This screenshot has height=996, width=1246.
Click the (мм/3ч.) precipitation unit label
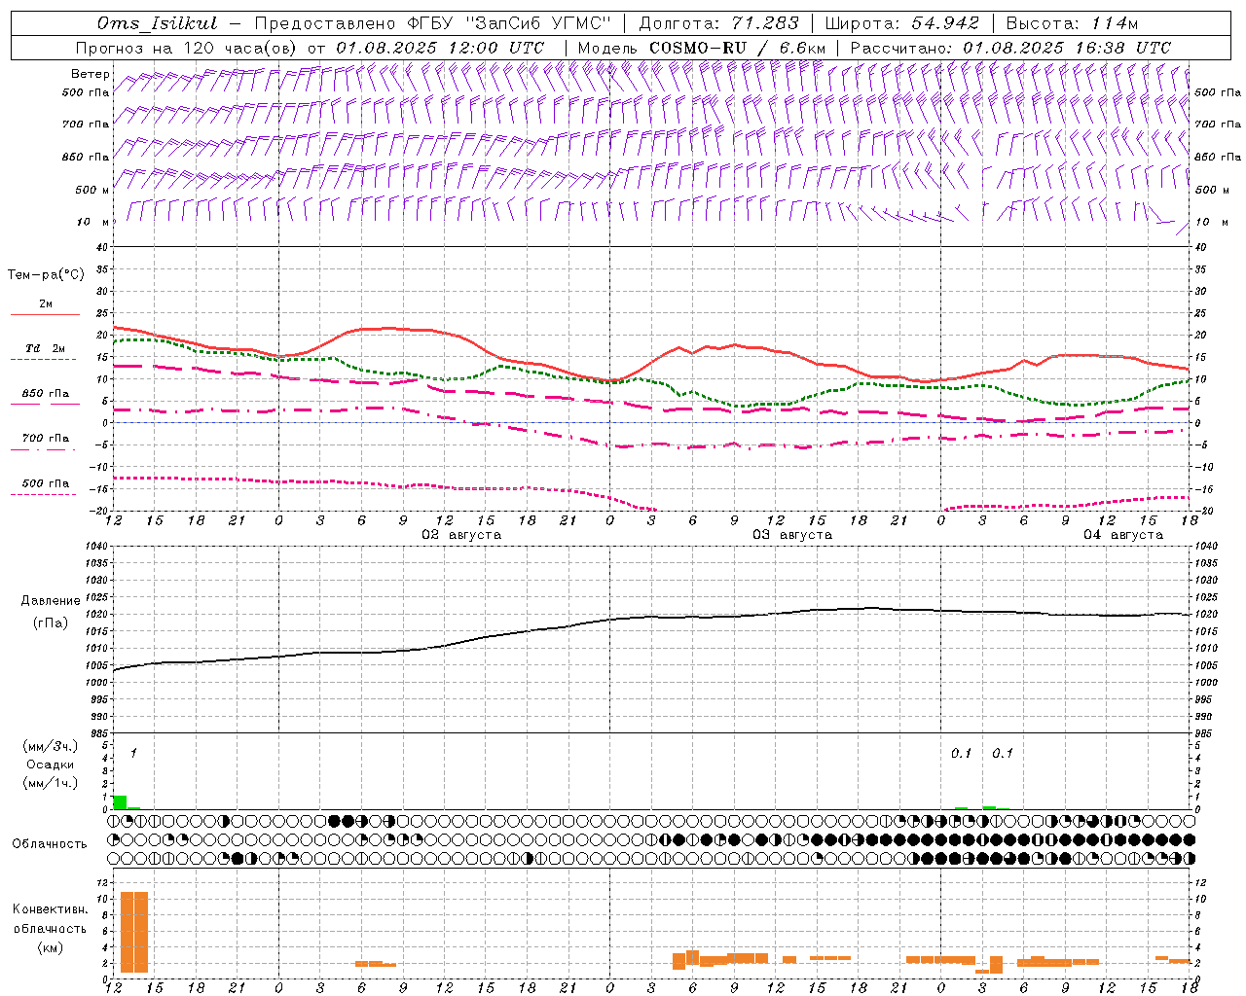tap(49, 746)
